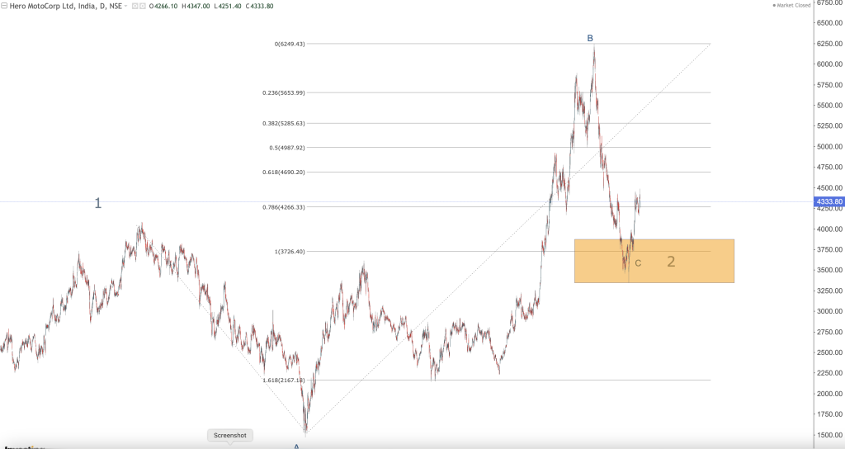This screenshot has height=449, width=845.
Task: Select the wave label 1 on left
Action: [97, 203]
